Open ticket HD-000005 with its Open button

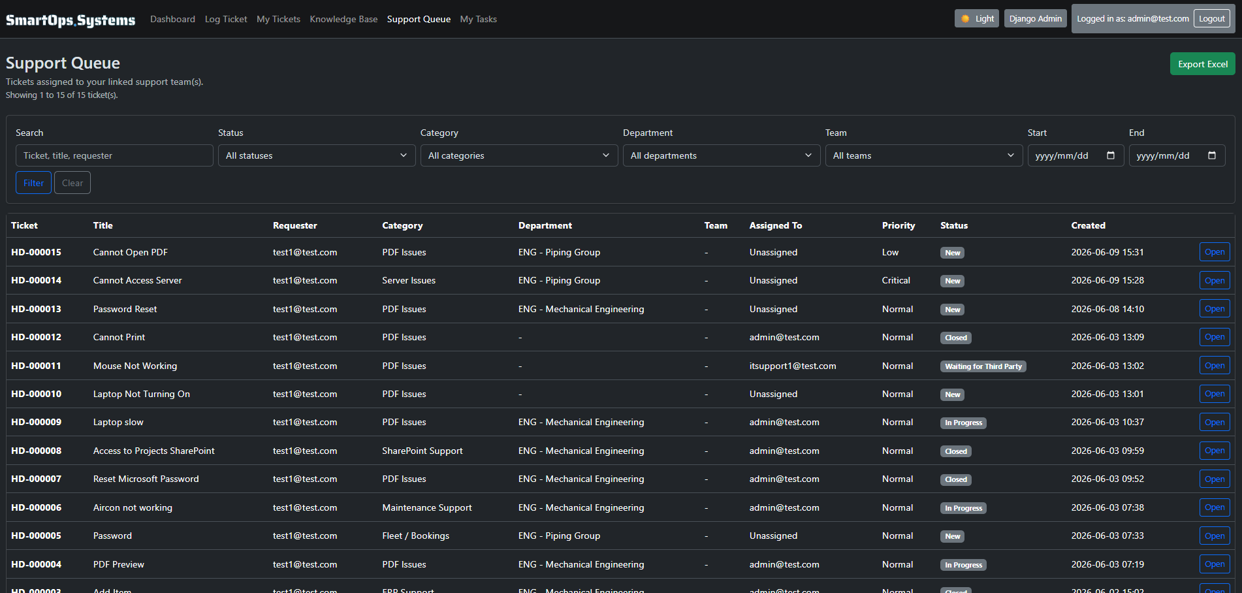[1215, 536]
